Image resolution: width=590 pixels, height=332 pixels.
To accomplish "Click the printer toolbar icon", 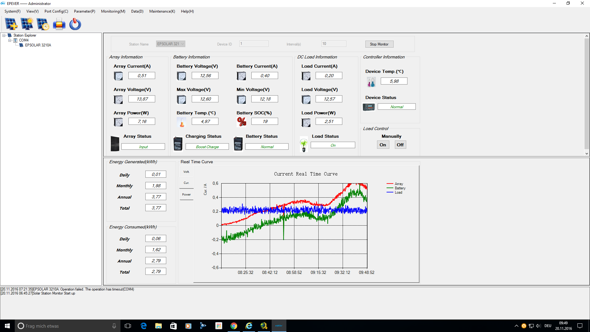I will (59, 24).
